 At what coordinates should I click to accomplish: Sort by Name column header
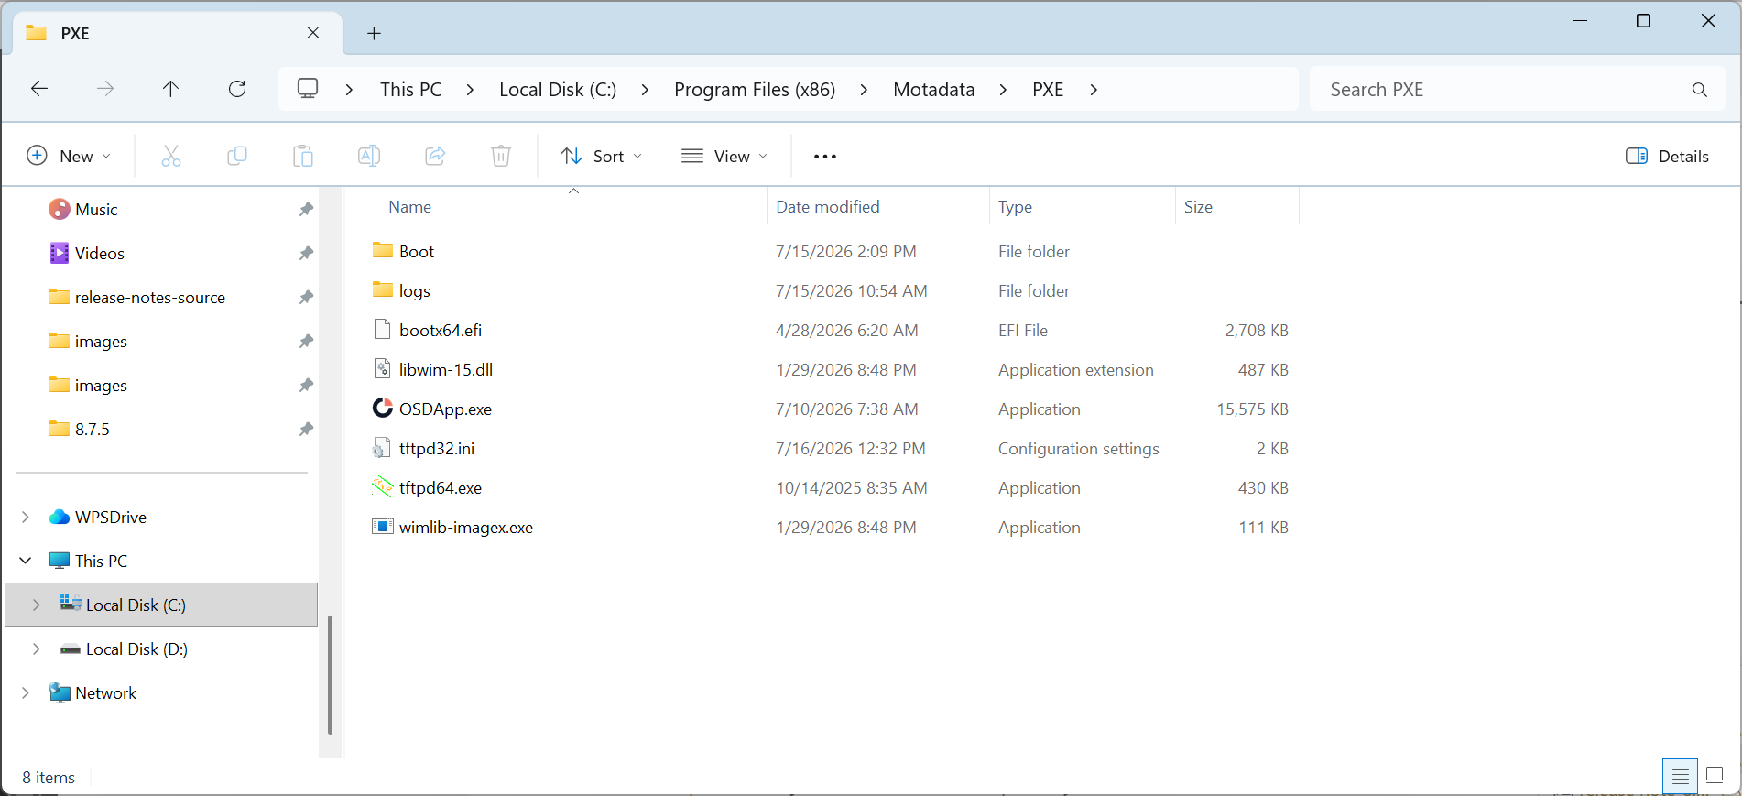click(409, 207)
